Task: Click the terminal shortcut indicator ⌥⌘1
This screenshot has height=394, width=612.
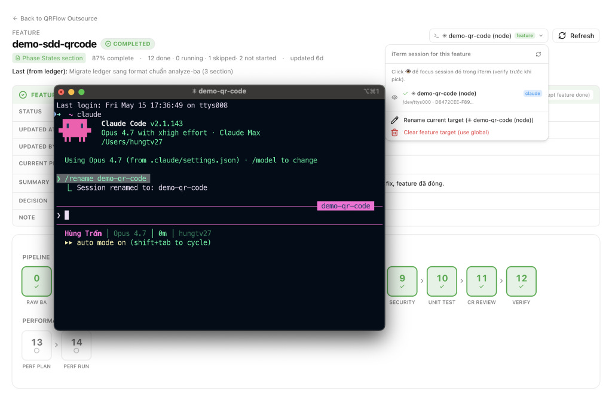Action: click(371, 91)
